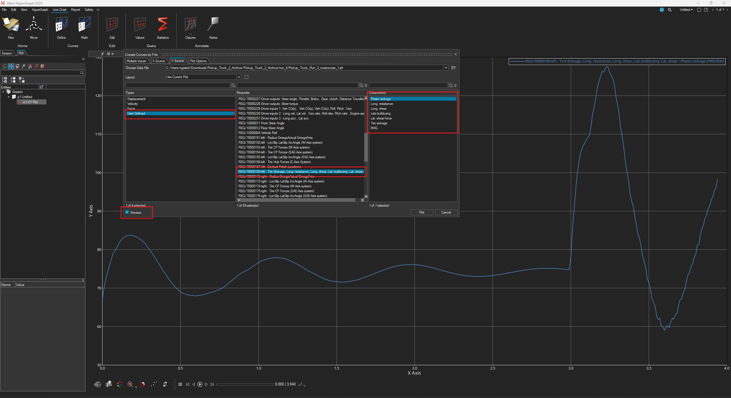Image resolution: width=731 pixels, height=398 pixels.
Task: Click the zoom magnifier cube icon
Action: click(130, 384)
